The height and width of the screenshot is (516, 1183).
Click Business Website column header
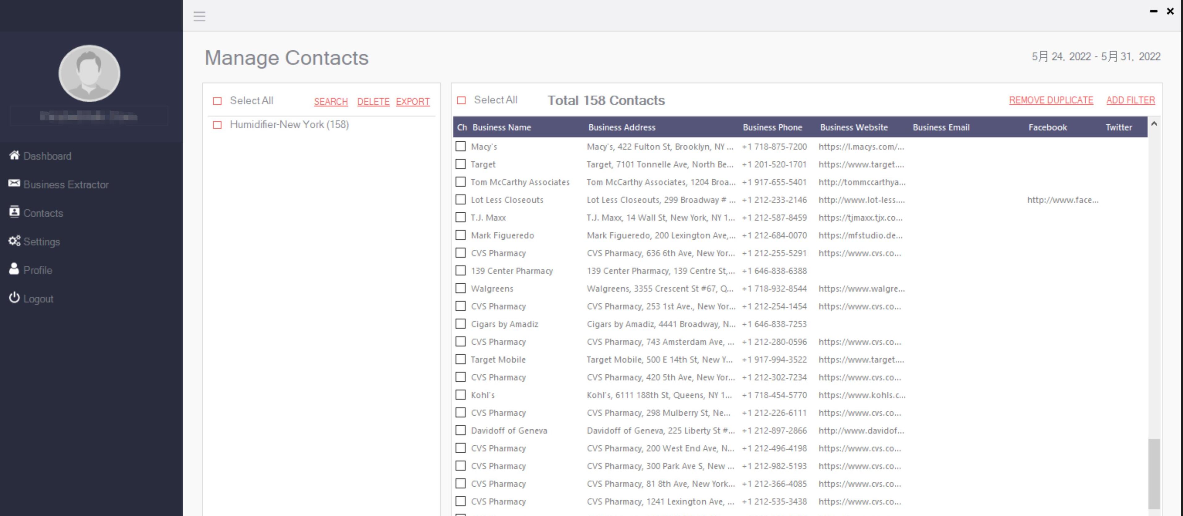tap(854, 127)
